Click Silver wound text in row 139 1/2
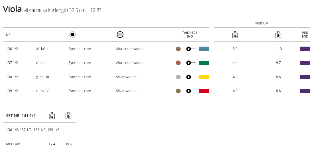 (x=126, y=91)
